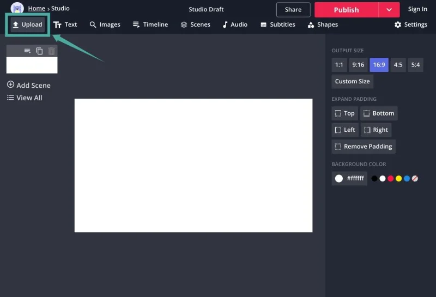Open the Images search tool
The width and height of the screenshot is (436, 297).
(x=105, y=25)
